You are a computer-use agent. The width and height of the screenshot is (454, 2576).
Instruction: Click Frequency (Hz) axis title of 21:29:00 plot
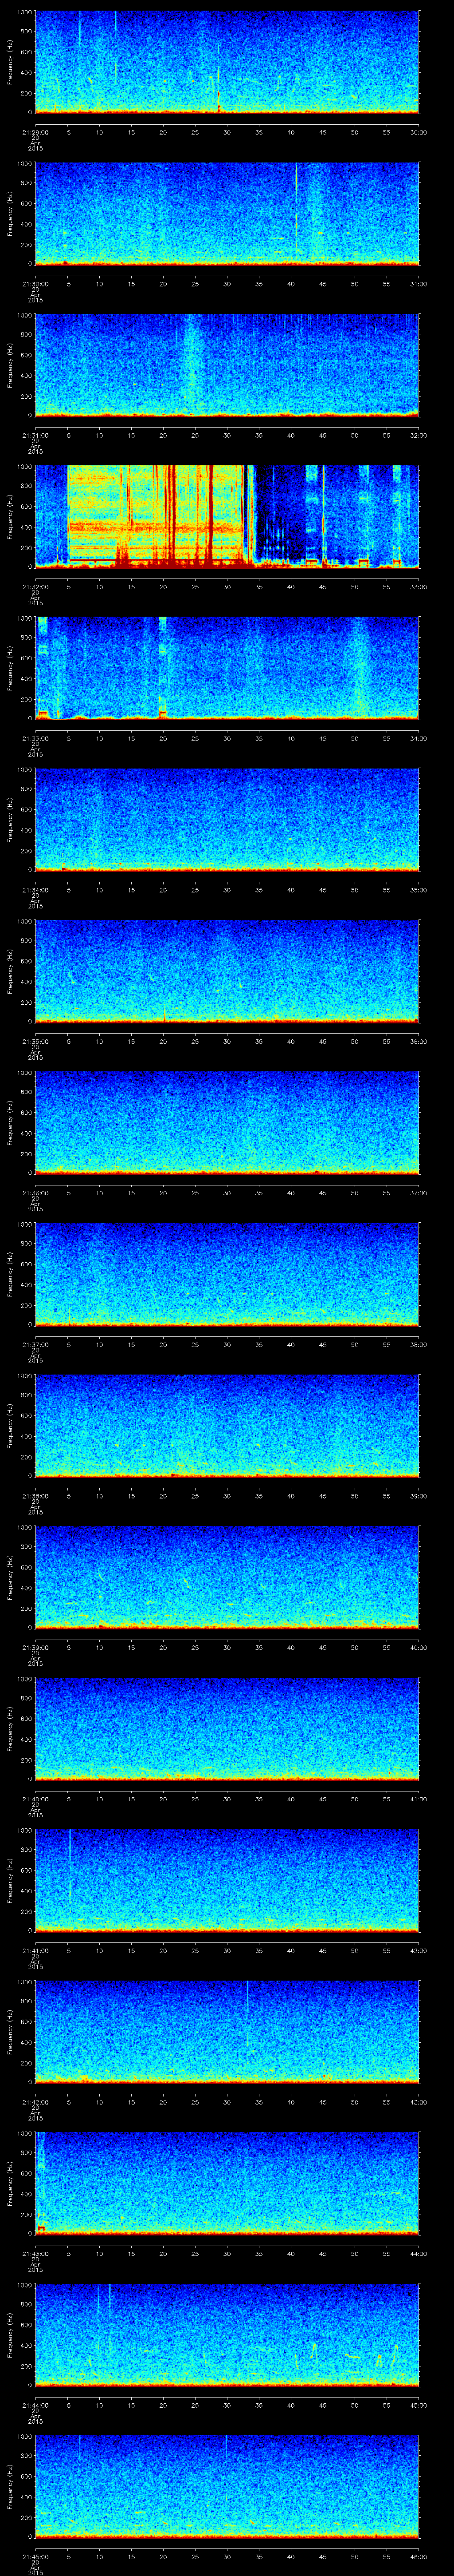[x=10, y=62]
